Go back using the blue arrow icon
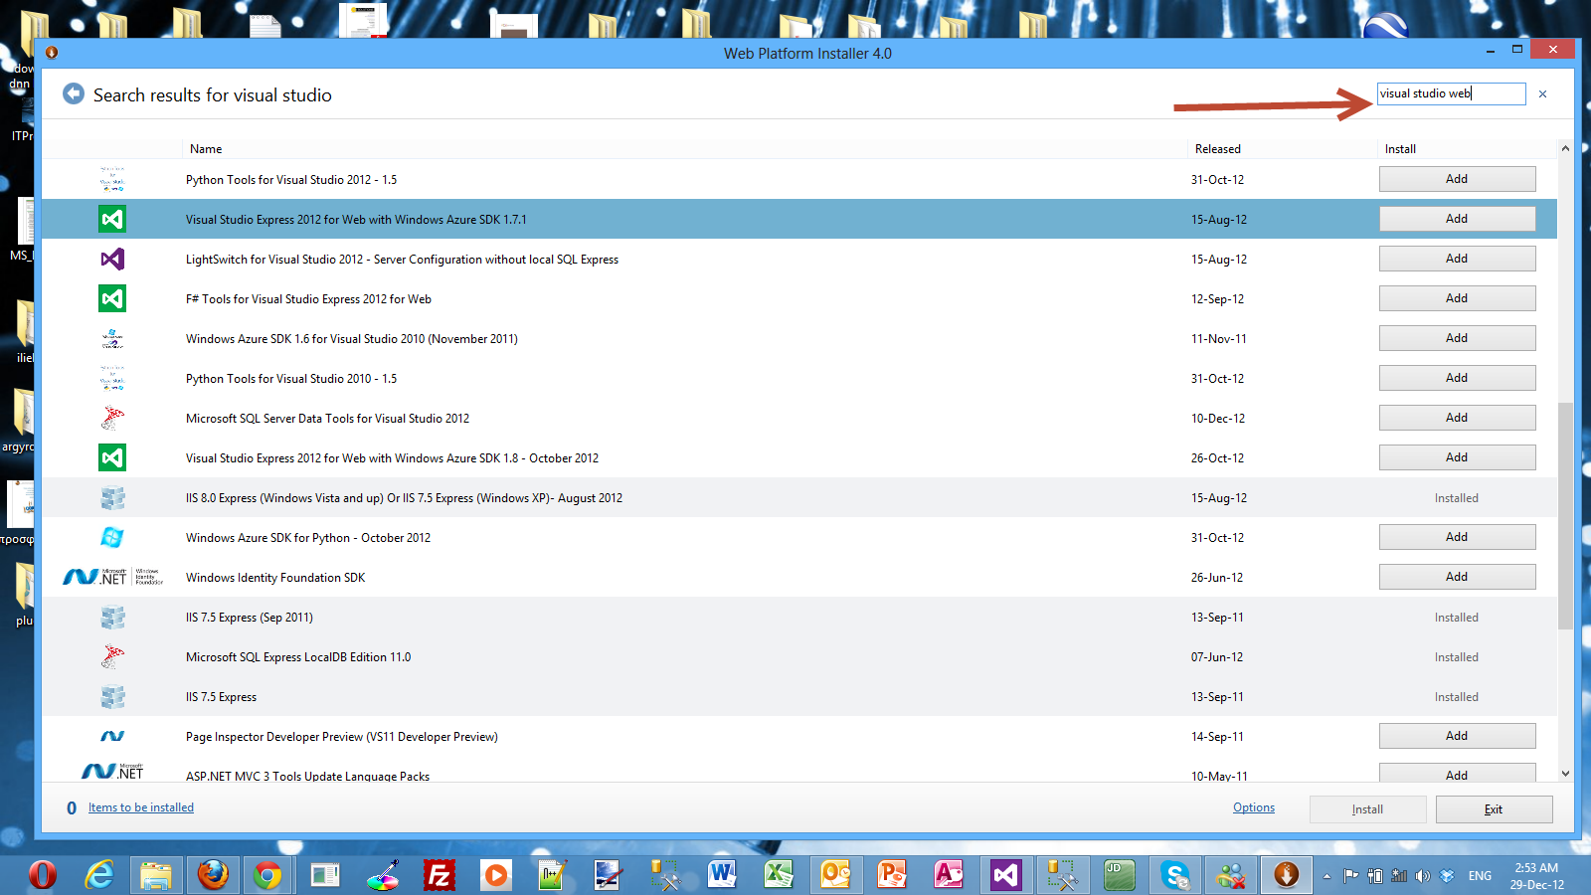 click(x=74, y=93)
